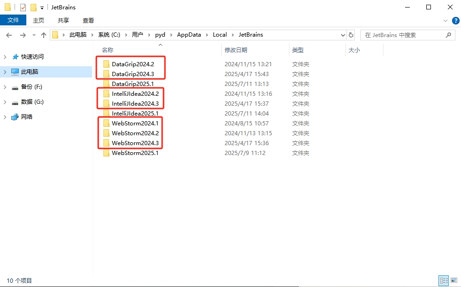The width and height of the screenshot is (461, 287).
Task: Click Properties icon in quick access toolbar
Action: (x=23, y=8)
